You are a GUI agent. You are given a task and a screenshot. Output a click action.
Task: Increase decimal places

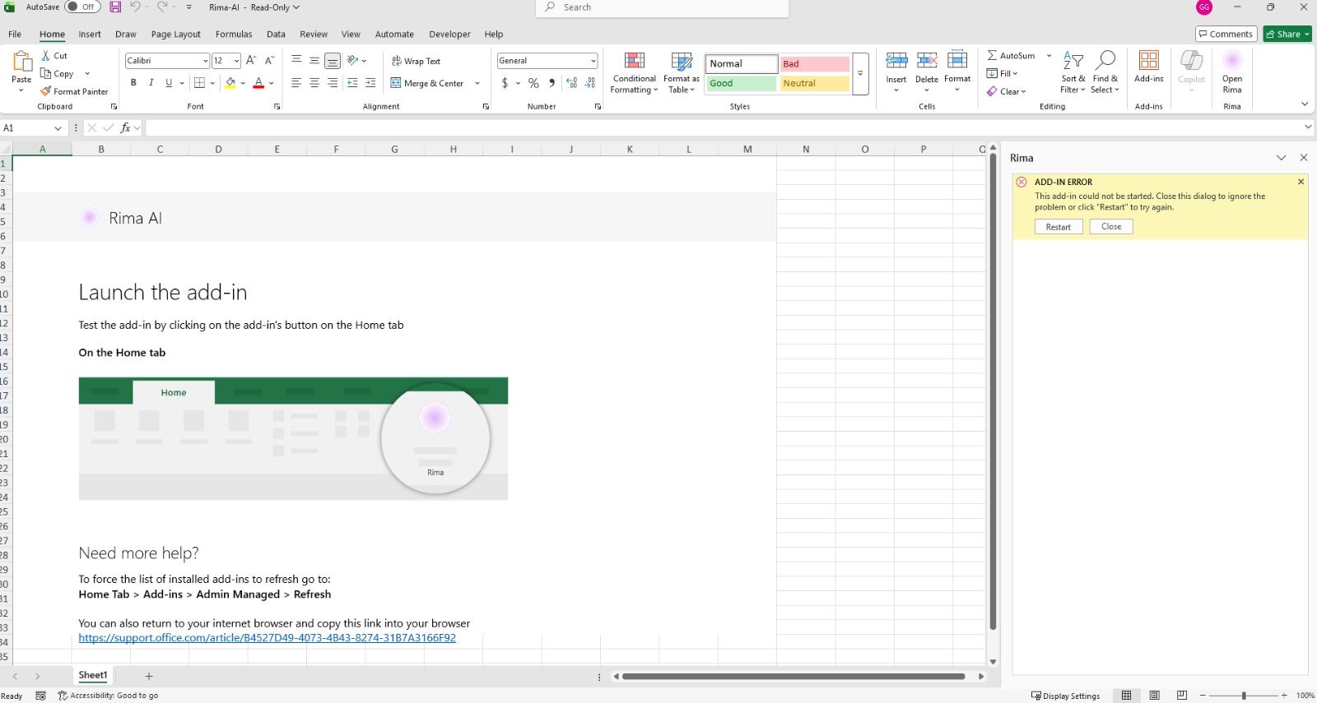click(x=572, y=83)
